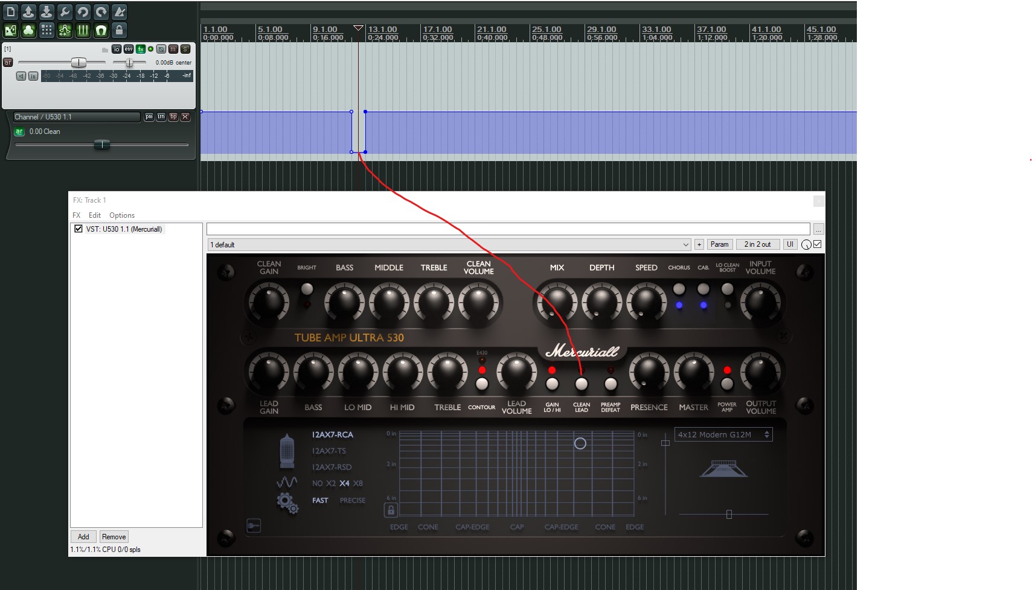1032x590 pixels.
Task: Open project using the upload arrow icon
Action: click(28, 11)
